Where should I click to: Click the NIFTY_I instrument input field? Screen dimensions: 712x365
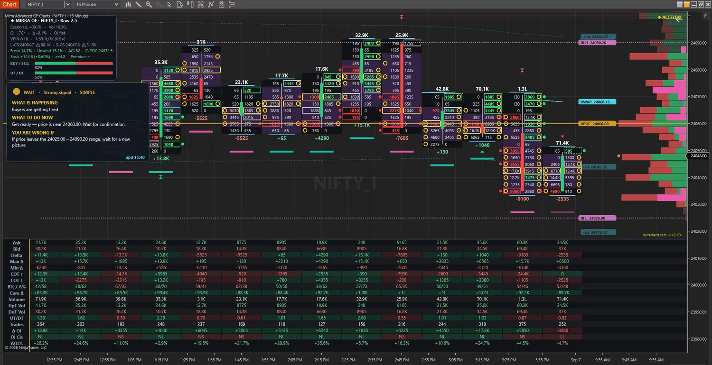pos(45,4)
